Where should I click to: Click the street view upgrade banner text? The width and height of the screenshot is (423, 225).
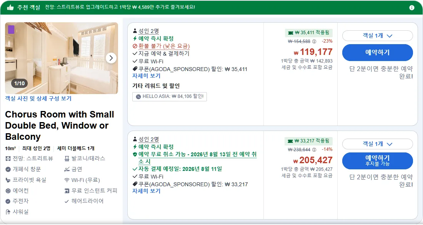(x=120, y=7)
